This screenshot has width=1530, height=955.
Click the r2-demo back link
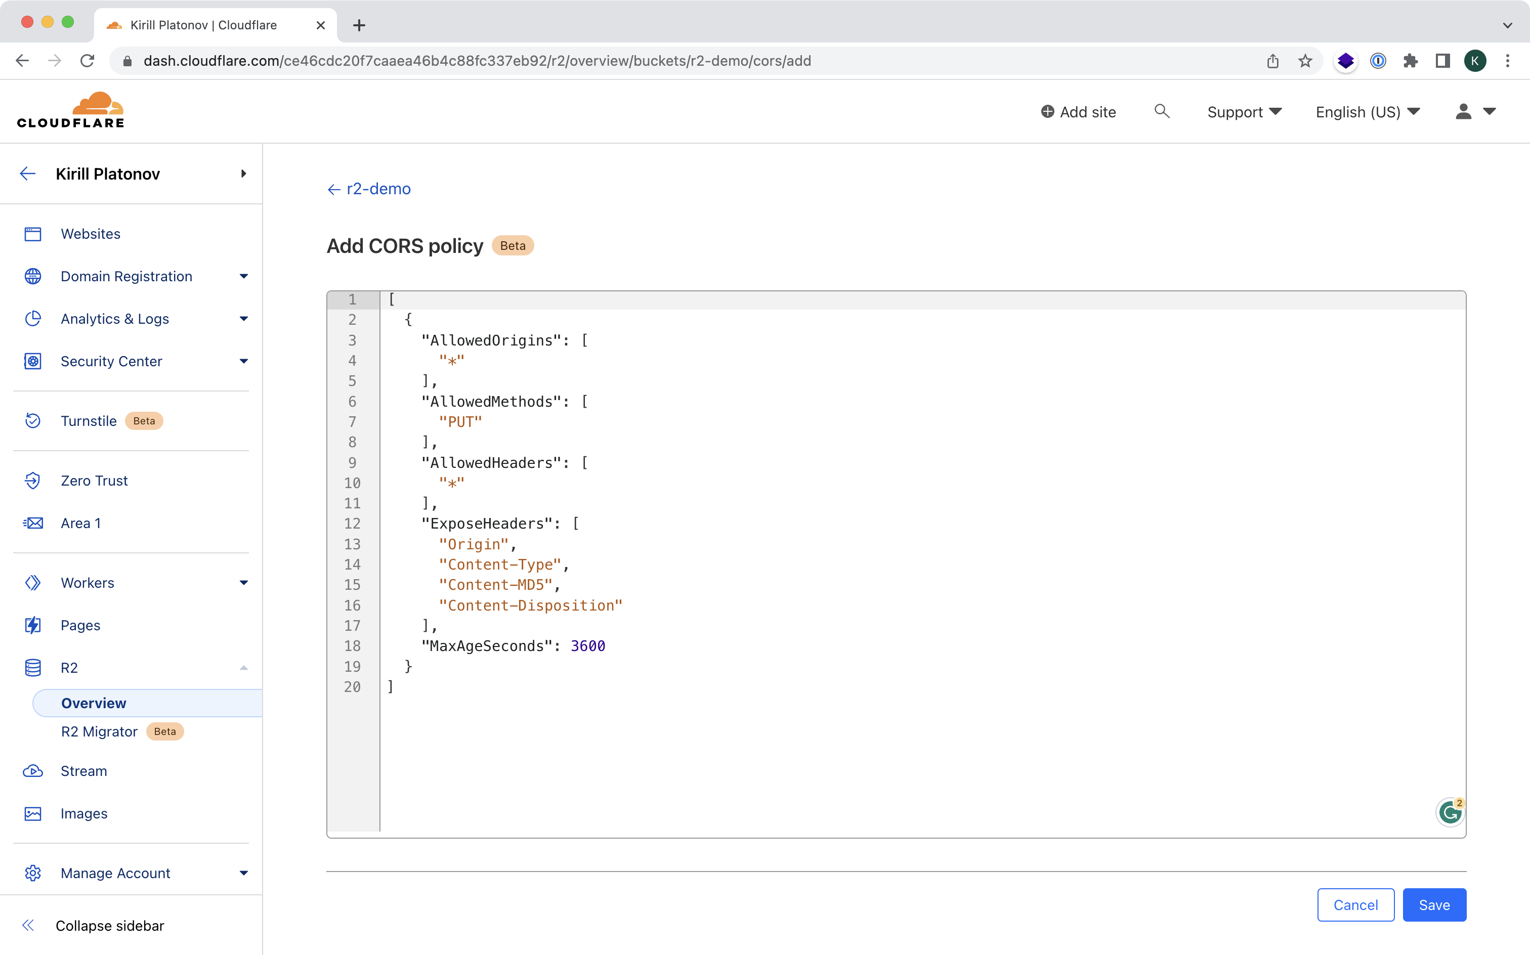[368, 189]
